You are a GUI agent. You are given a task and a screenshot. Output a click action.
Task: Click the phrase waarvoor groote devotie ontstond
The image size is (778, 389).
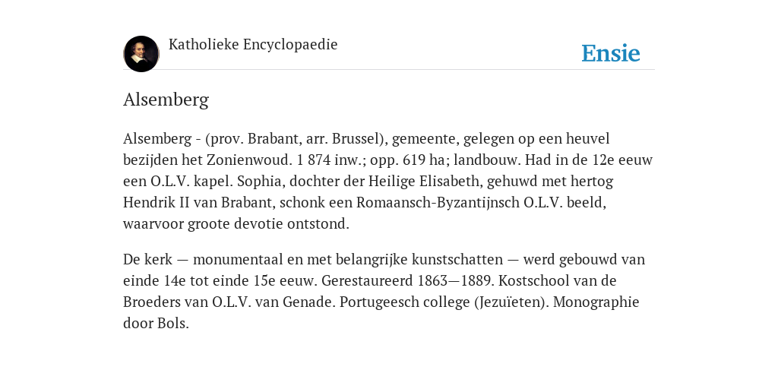click(x=236, y=224)
